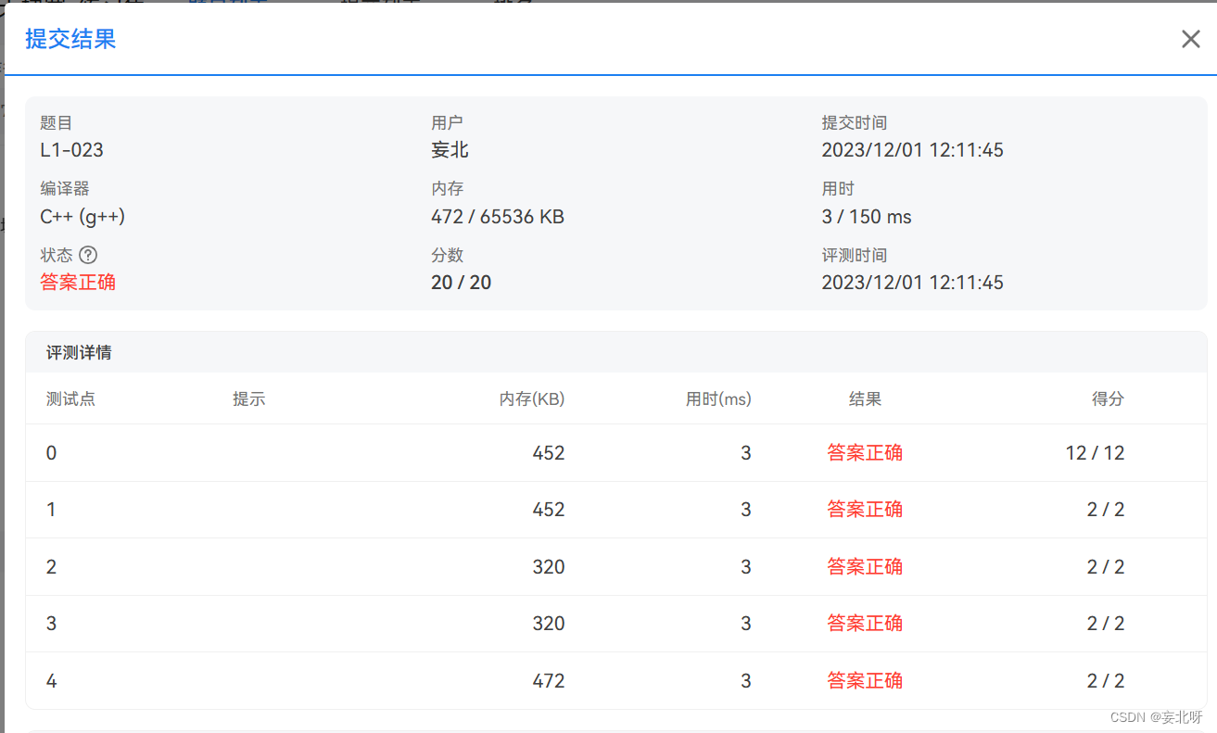Select the 答案正确 result for test point 1

[865, 510]
